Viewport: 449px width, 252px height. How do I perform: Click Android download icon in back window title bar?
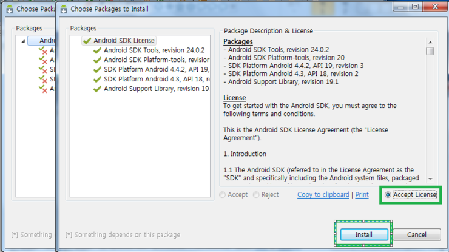[x=10, y=9]
